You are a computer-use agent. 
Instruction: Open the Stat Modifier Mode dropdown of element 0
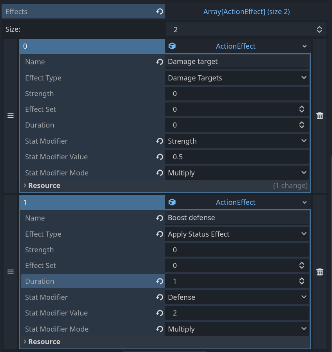click(x=237, y=173)
